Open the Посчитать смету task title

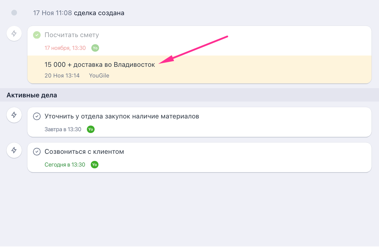click(x=72, y=35)
